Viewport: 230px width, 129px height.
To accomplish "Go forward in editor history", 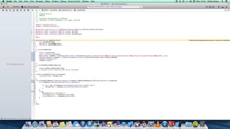I will coord(39,10).
